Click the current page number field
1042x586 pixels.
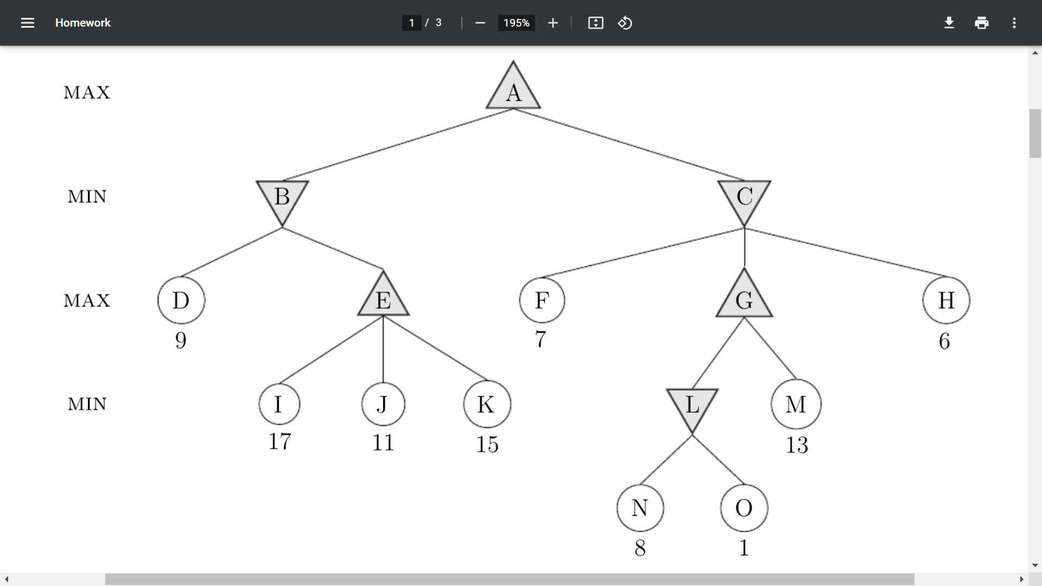click(411, 23)
